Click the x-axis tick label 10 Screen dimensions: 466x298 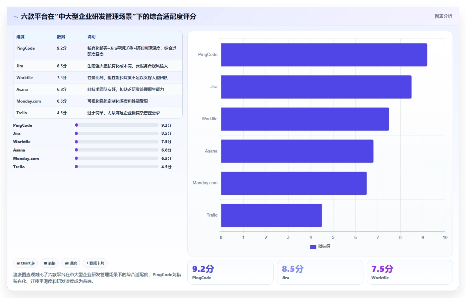pyautogui.click(x=445, y=237)
